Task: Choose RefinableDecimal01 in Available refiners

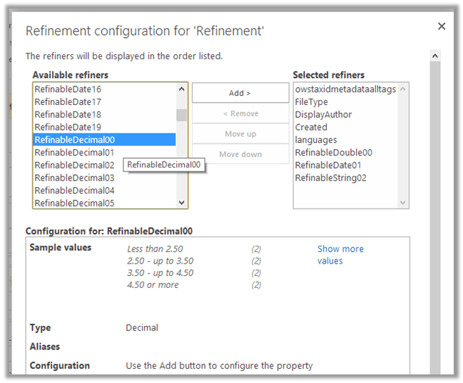Action: (74, 152)
